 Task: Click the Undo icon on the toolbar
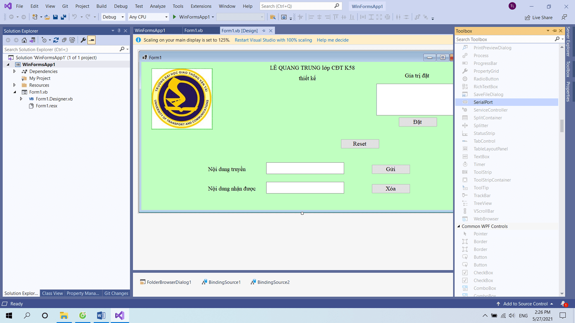(x=74, y=17)
